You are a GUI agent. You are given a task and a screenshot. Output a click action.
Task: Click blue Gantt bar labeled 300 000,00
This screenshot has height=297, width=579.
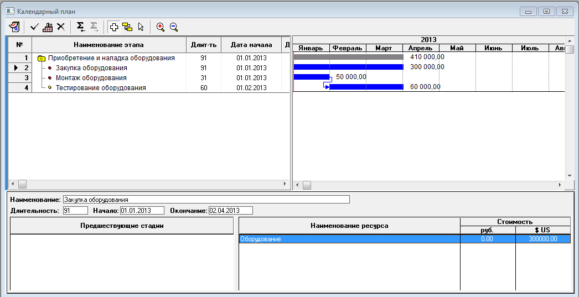(348, 67)
